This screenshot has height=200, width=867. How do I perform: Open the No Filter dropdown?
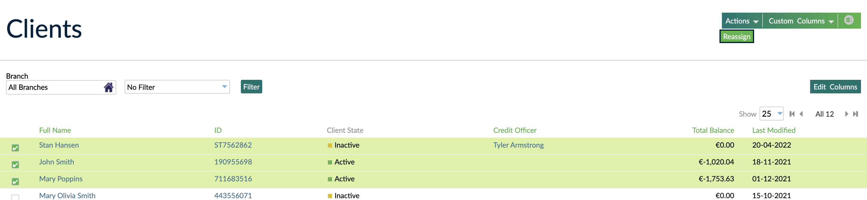point(177,87)
